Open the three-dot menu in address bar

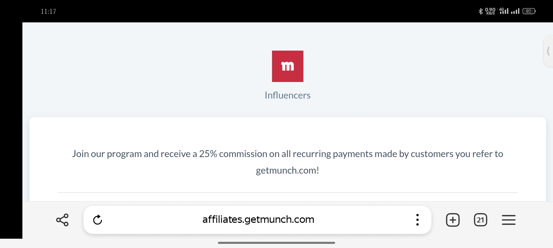pos(418,220)
